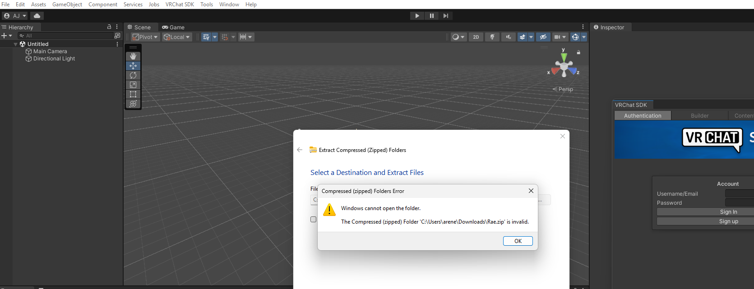
Task: Open scene search in Hierarchy window icon
Action: (x=117, y=36)
